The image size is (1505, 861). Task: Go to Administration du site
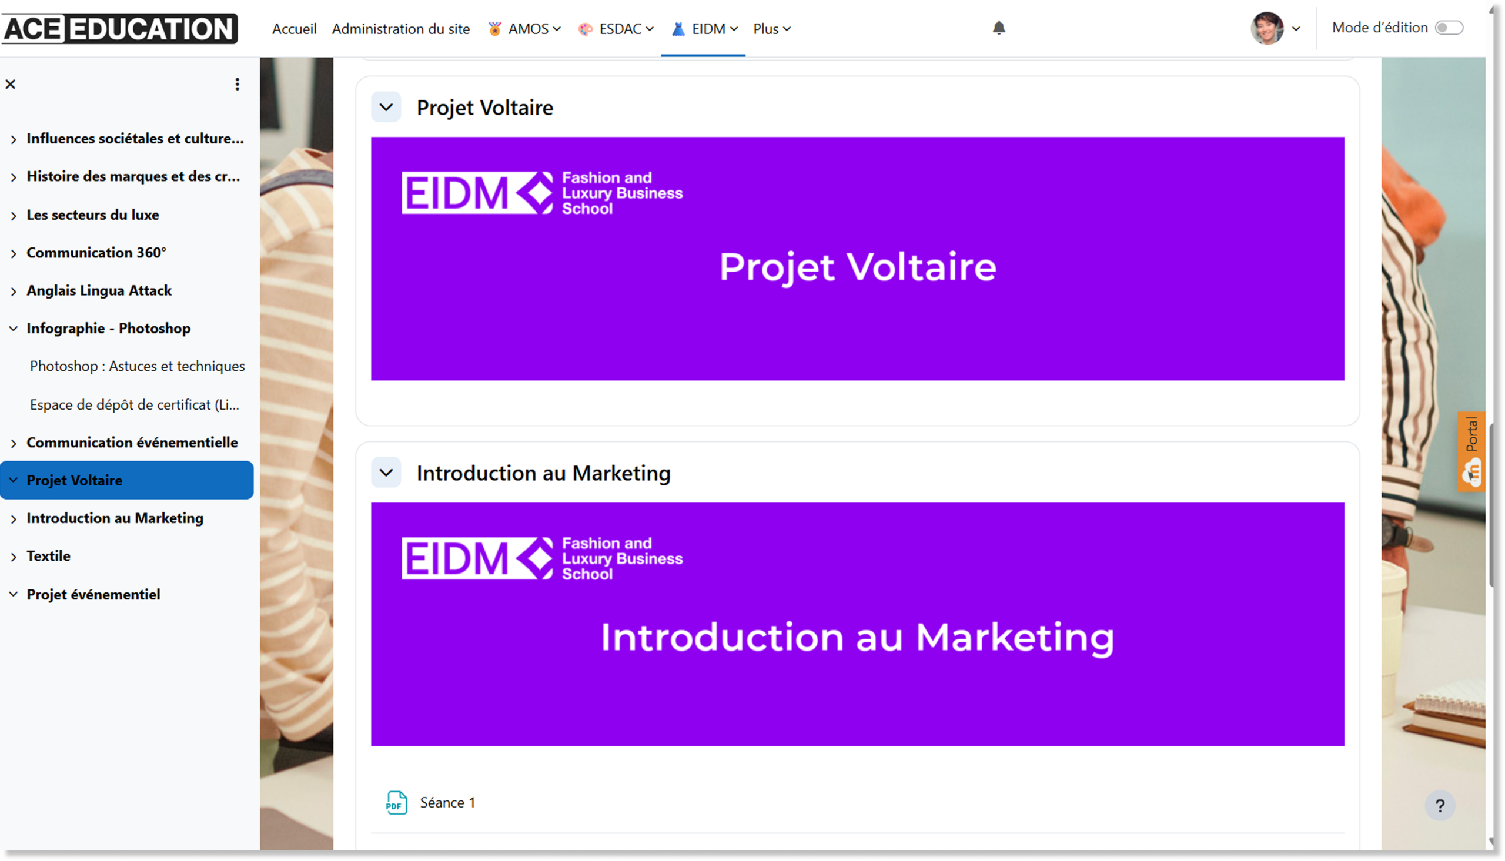400,28
